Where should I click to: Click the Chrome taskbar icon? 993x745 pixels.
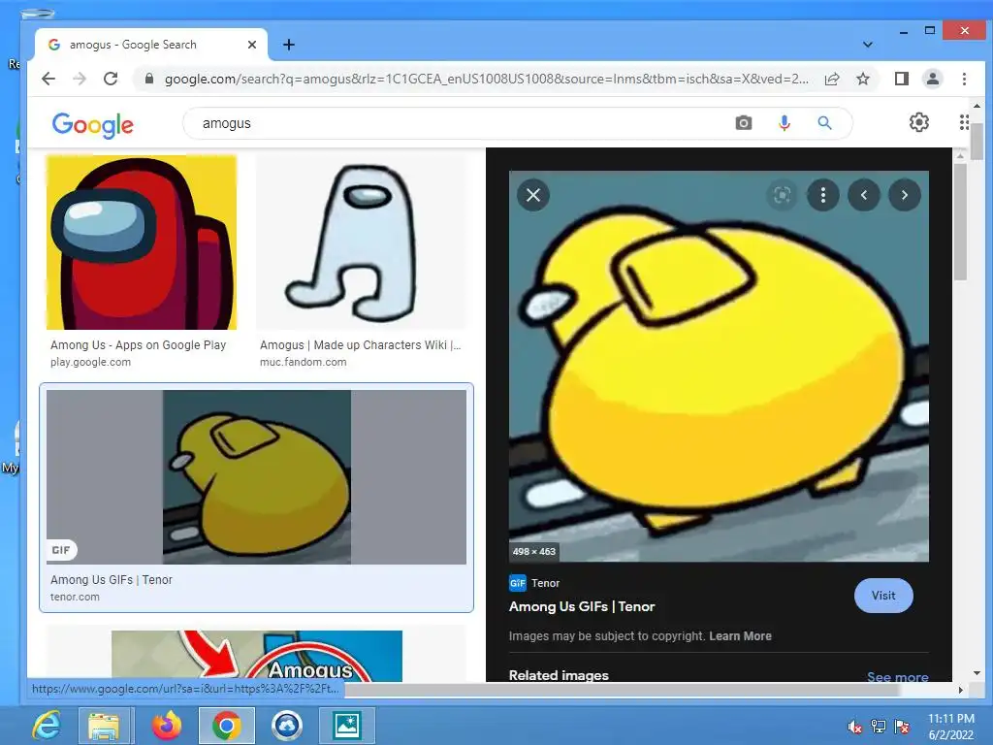coord(227,726)
